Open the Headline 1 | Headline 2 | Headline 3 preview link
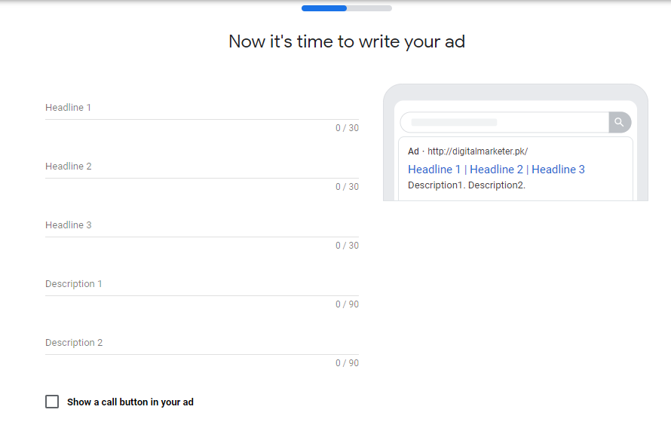 (496, 170)
